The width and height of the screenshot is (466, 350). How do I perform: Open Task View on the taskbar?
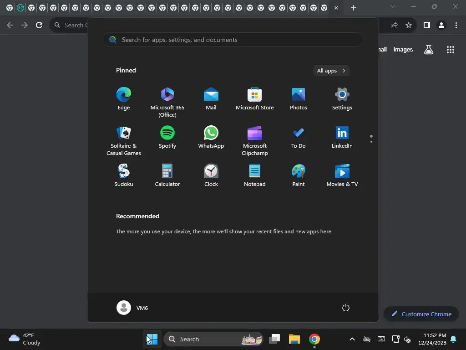[x=274, y=339]
